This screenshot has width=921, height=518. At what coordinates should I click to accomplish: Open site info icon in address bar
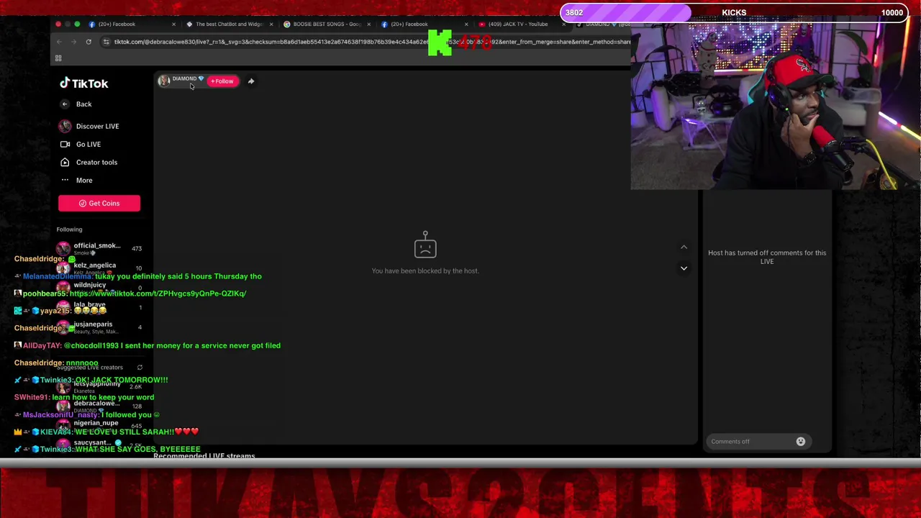coord(106,42)
